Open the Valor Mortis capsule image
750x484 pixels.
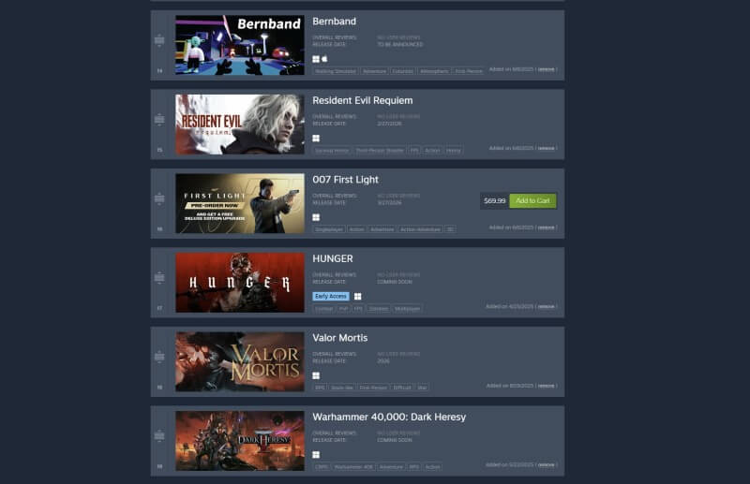240,361
